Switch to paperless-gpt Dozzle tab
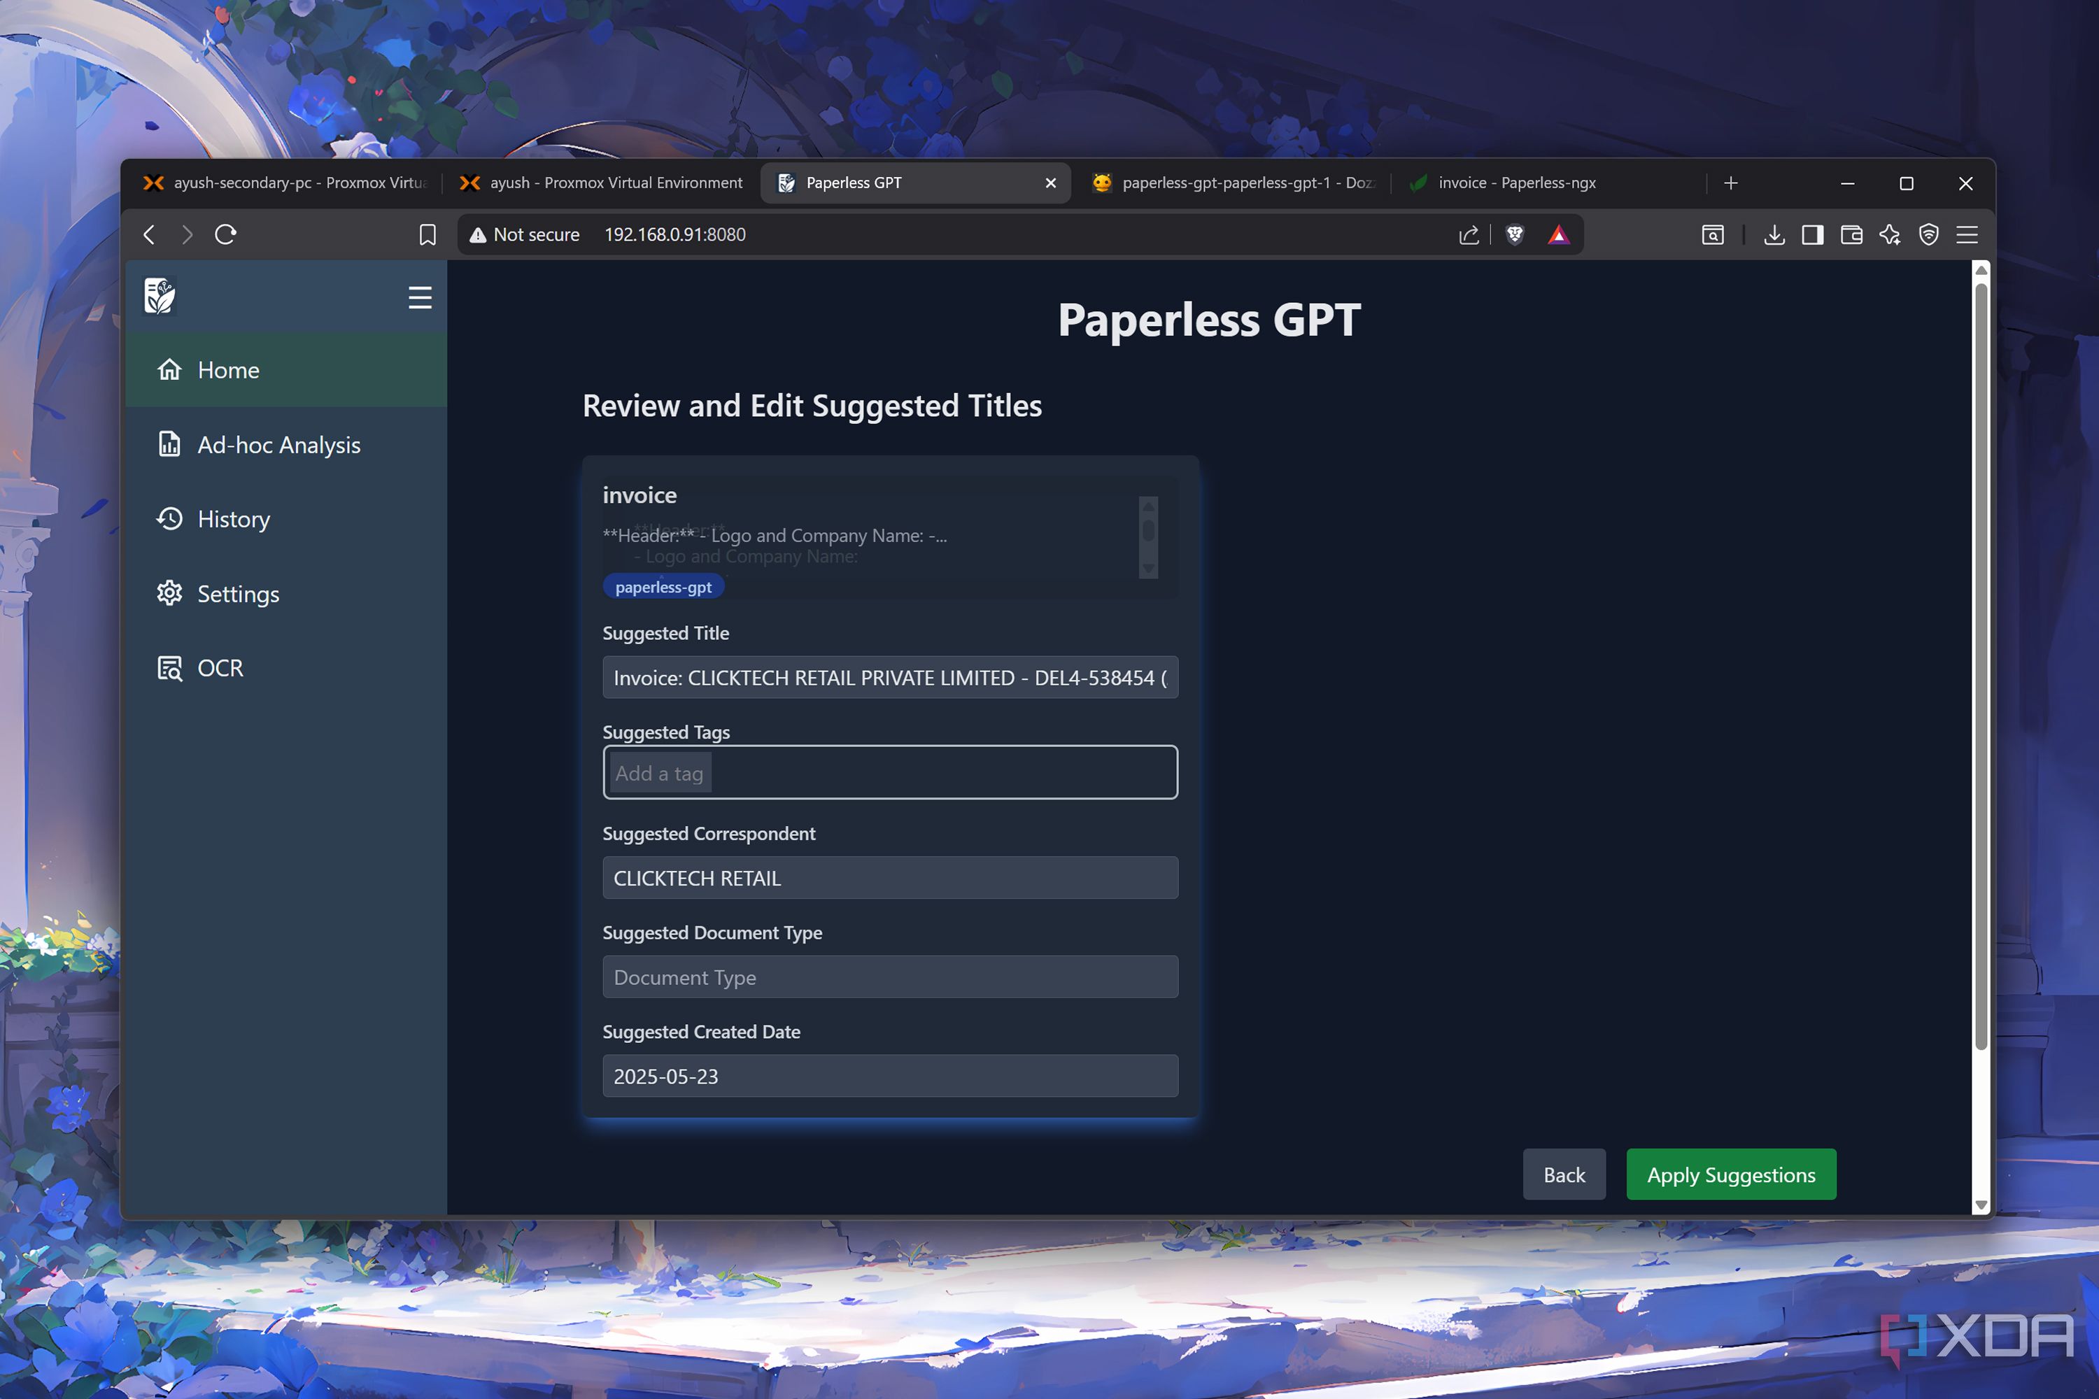The height and width of the screenshot is (1399, 2099). point(1232,183)
